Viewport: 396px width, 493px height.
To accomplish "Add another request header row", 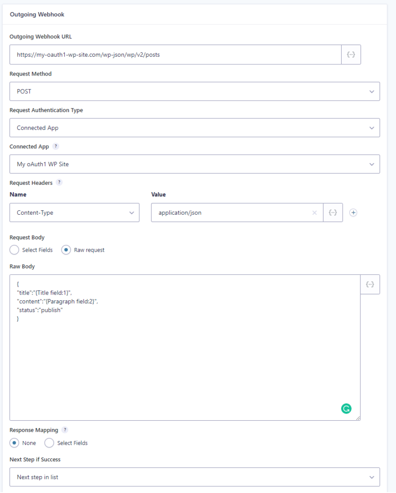I will coord(353,212).
